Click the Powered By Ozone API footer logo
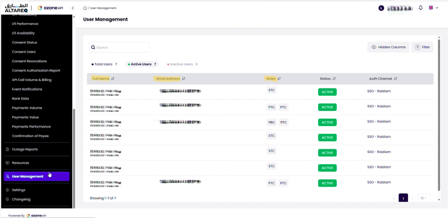The image size is (448, 218). pyautogui.click(x=36, y=216)
